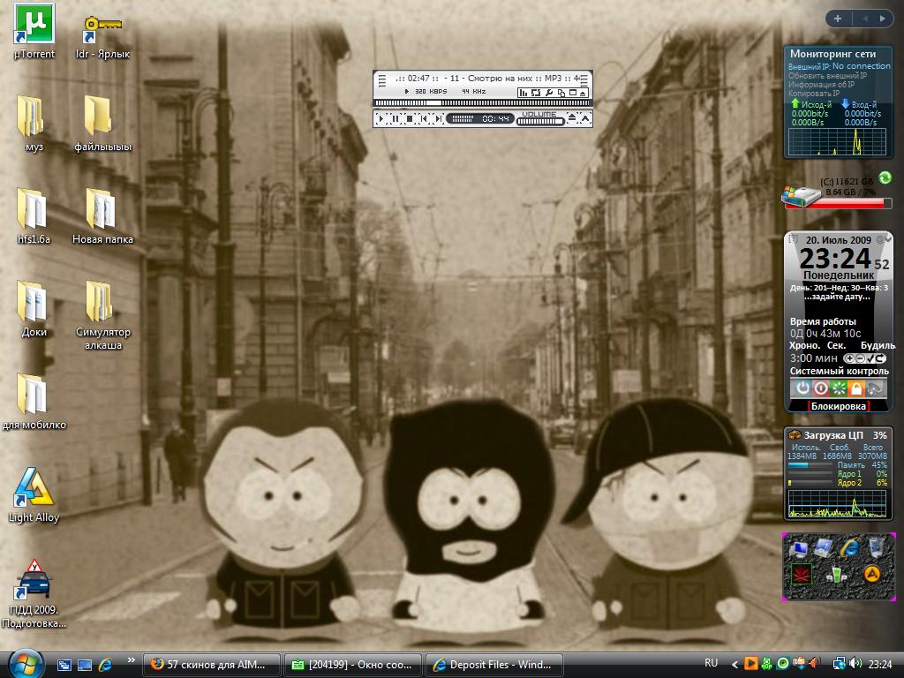Screen dimensions: 904x678
Task: Confirm the timer with the checkmark
Action: (870, 358)
